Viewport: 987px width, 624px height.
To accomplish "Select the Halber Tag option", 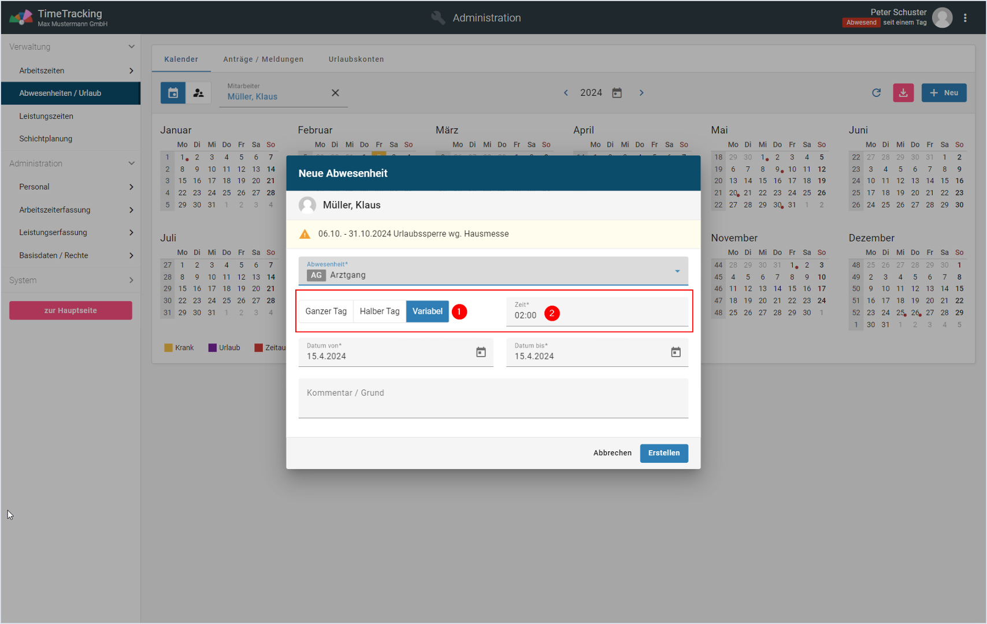I will click(x=379, y=311).
